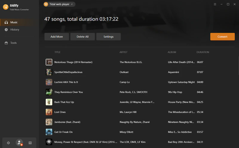Select song title Back That Azz Up
This screenshot has height=148, width=239.
click(64, 102)
